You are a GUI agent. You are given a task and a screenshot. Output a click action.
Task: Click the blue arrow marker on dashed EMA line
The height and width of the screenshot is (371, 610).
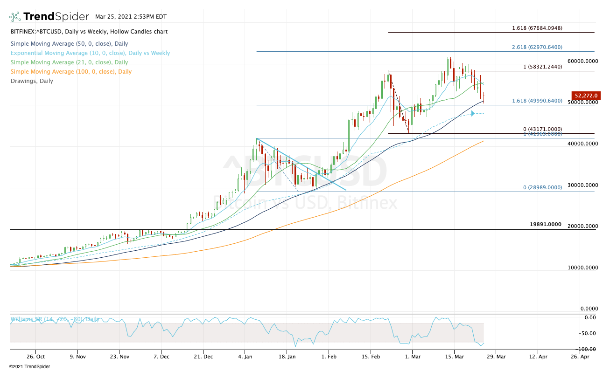(473, 113)
